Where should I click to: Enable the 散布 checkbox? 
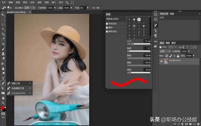click(x=107, y=28)
